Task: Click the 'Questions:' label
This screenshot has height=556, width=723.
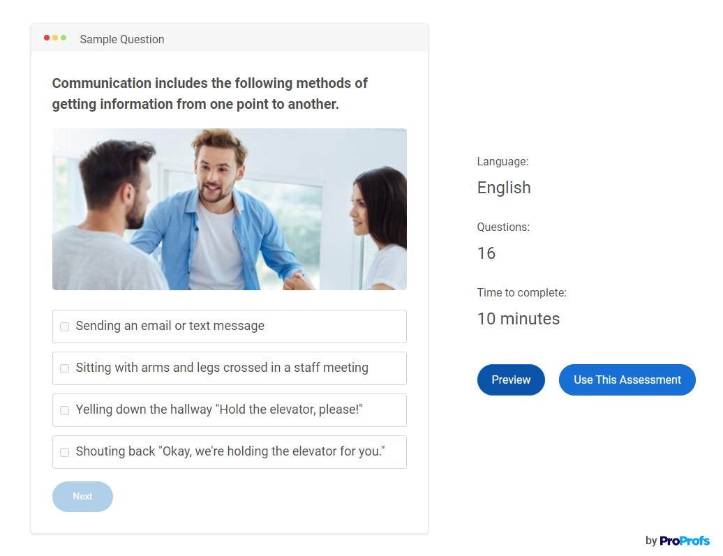Action: pos(503,227)
